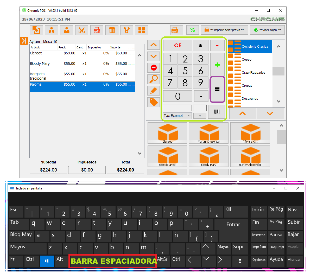Screen dimensions: 317x279
Task: Click the red printer toolbar icon
Action: pyautogui.click(x=97, y=30)
